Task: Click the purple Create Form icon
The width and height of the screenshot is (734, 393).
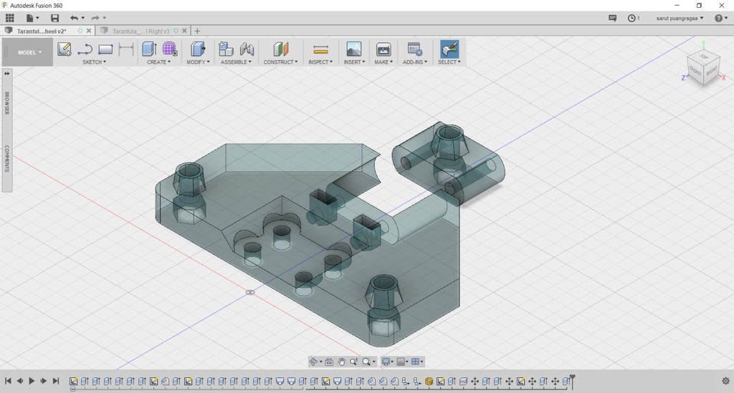Action: pyautogui.click(x=169, y=49)
